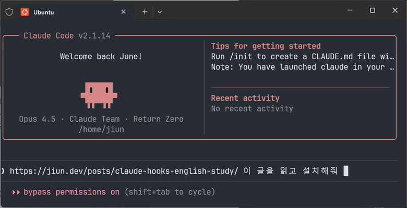The image size is (407, 208).
Task: Click the shield icon in the title bar
Action: click(9, 11)
